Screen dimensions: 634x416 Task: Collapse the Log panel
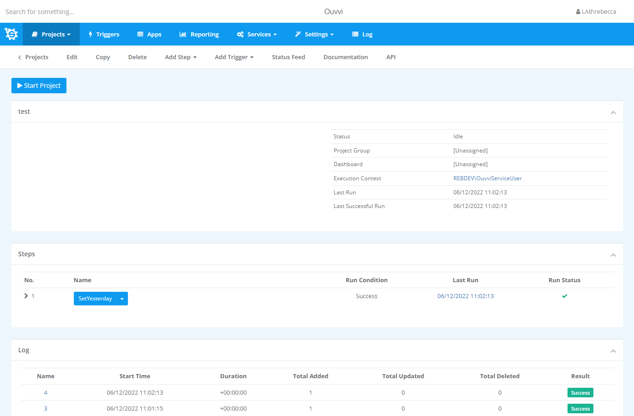pos(613,351)
